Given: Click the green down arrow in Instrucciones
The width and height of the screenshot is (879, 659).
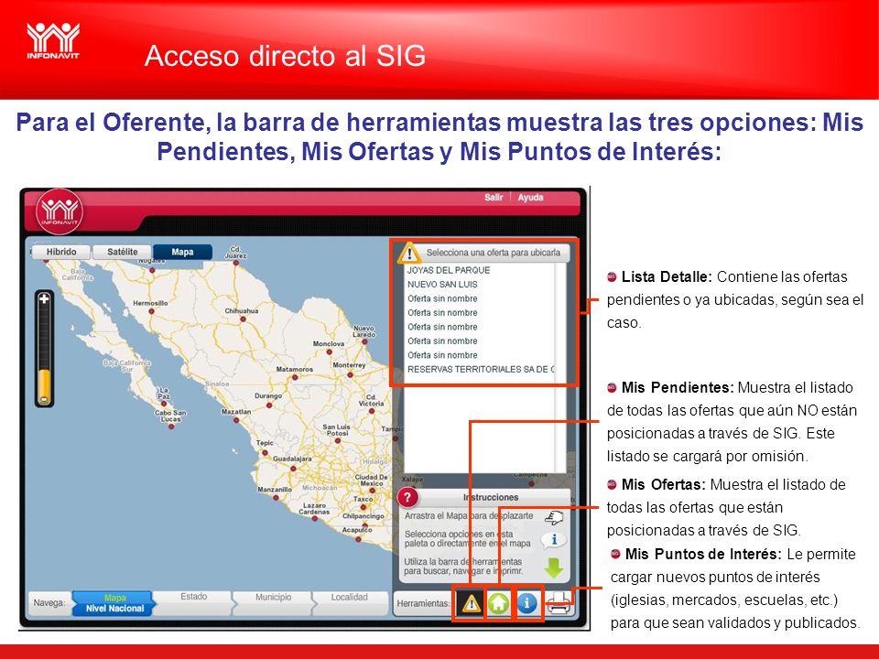Looking at the screenshot, I should tap(554, 567).
